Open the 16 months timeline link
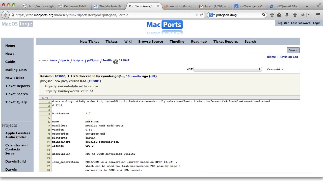This screenshot has height=184, width=323. click(x=134, y=76)
